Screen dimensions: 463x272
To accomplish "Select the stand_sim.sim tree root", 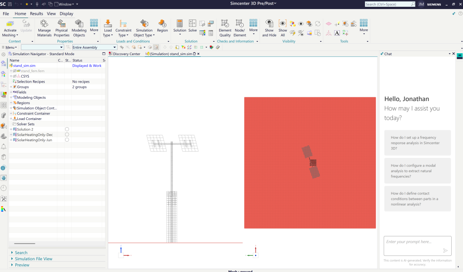I will (x=24, y=66).
